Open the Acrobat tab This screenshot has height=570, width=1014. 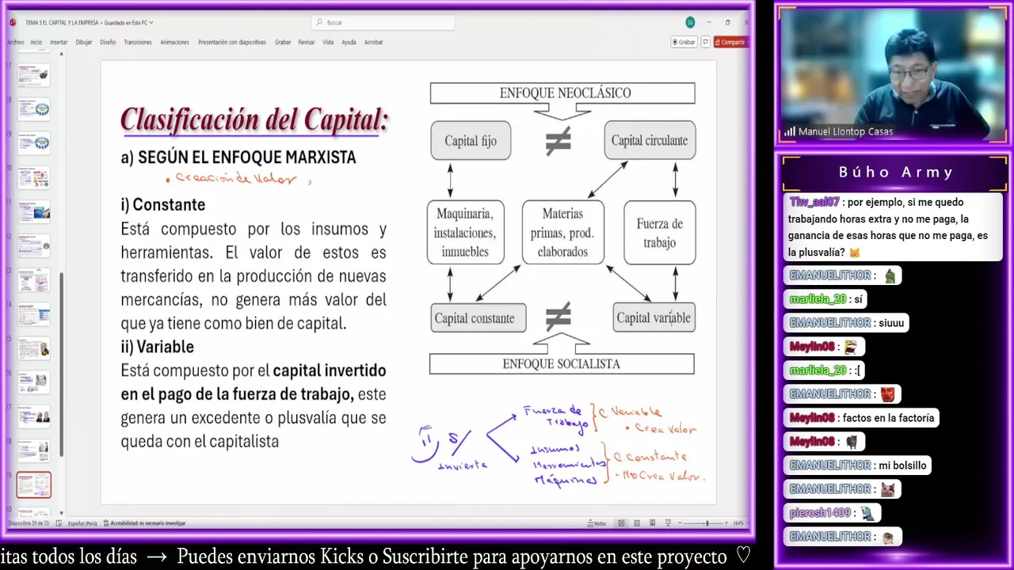click(x=373, y=42)
